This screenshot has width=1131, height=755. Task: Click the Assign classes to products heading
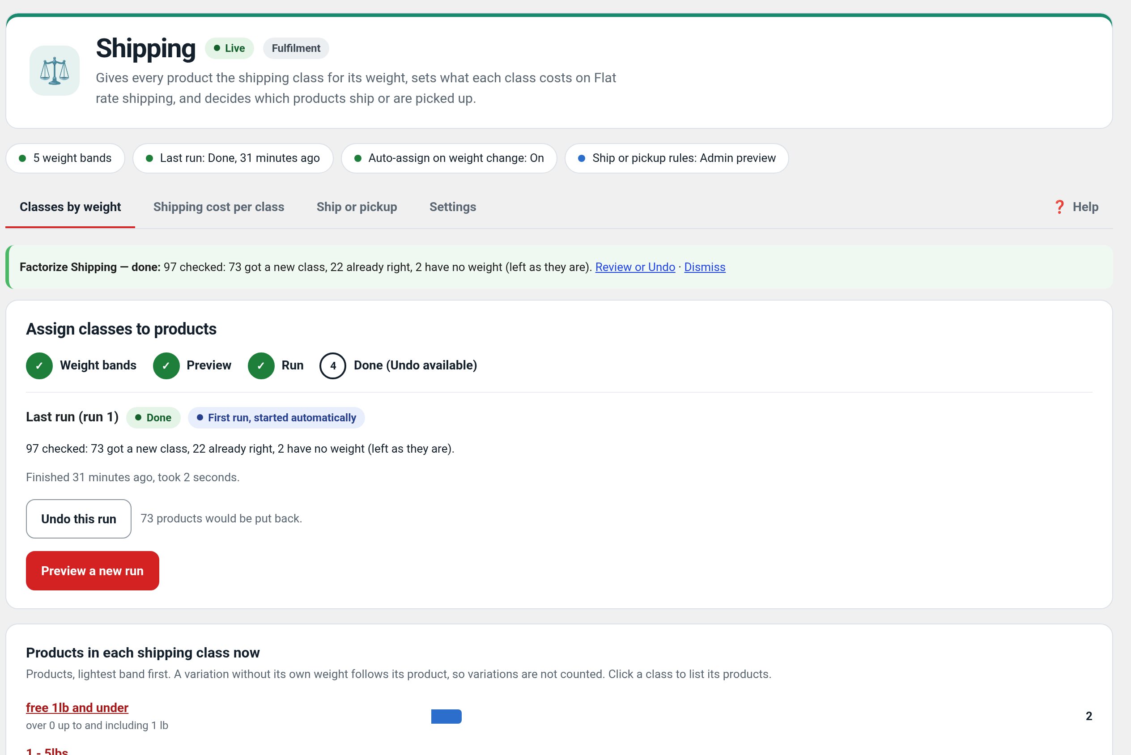tap(121, 329)
